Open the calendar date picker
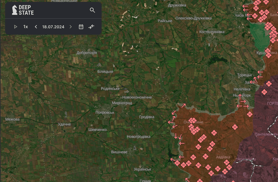Screen dimensions: 278x182 [x=81, y=27]
